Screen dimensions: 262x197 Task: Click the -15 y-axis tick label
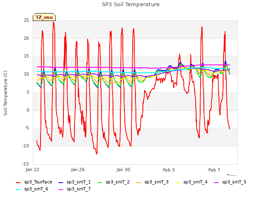(25, 164)
